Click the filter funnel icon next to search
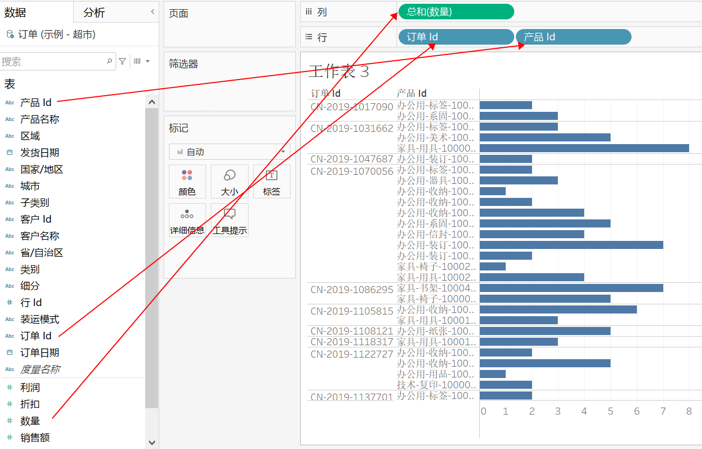Image resolution: width=702 pixels, height=449 pixels. (123, 61)
